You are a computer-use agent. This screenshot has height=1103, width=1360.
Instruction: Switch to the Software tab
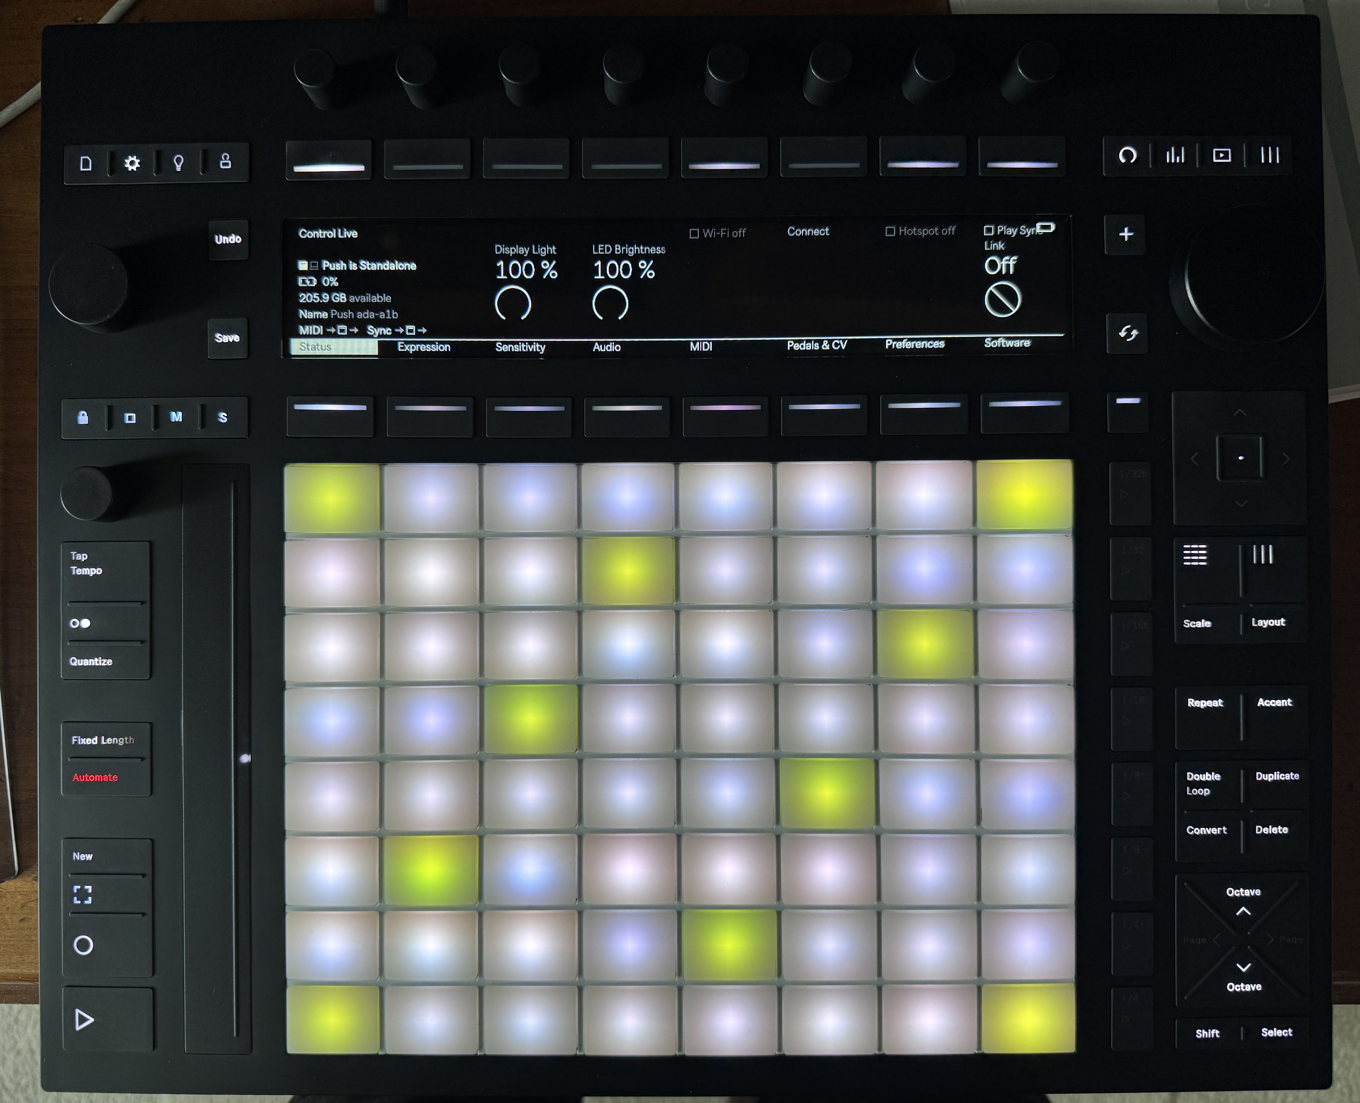click(x=1007, y=343)
